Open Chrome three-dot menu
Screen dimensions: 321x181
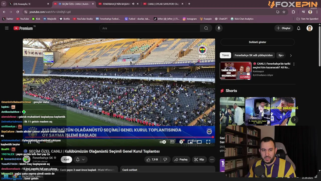pos(317,12)
